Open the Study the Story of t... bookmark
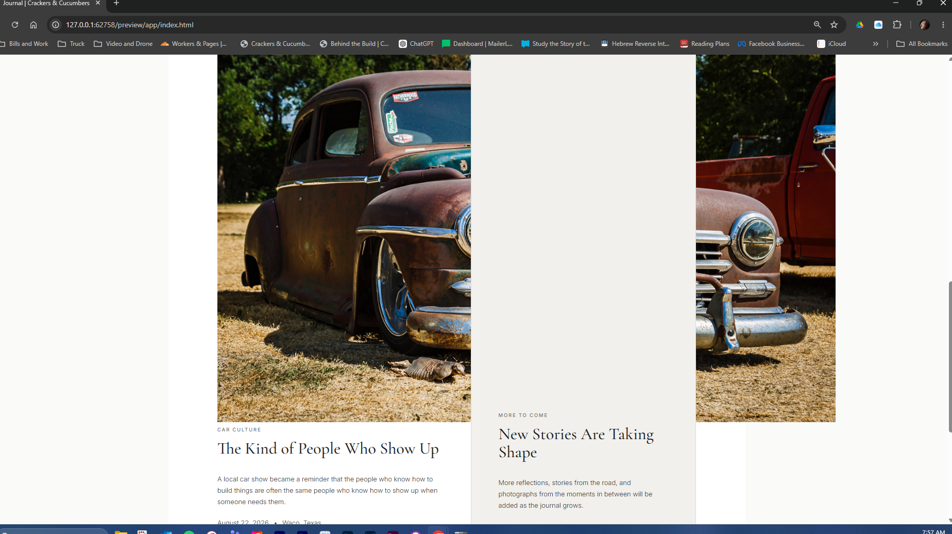952x534 pixels. (x=555, y=44)
